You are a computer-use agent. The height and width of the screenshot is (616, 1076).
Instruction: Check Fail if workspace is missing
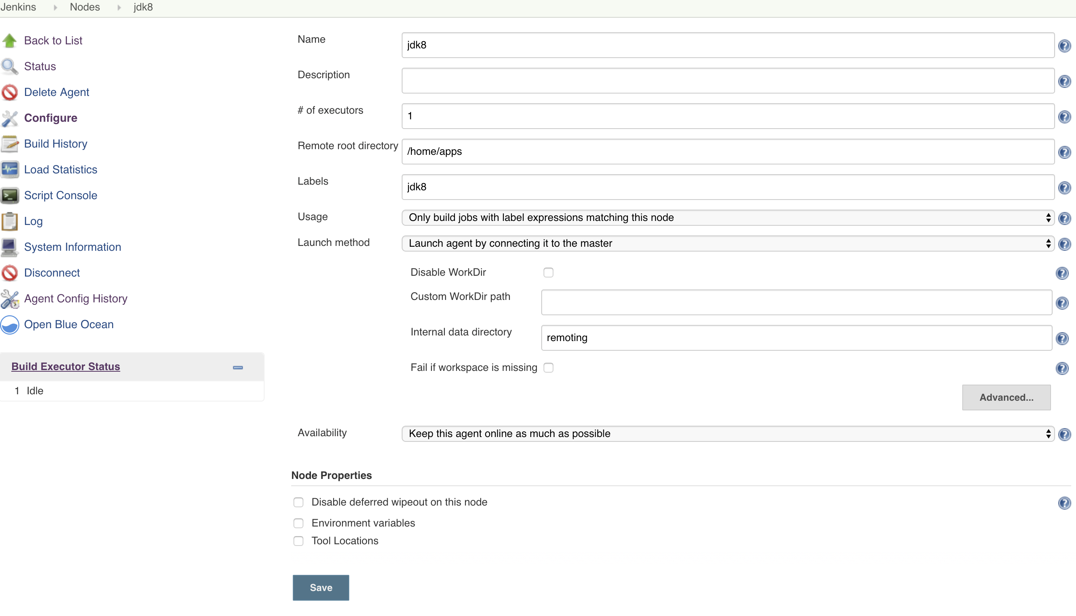(x=548, y=368)
